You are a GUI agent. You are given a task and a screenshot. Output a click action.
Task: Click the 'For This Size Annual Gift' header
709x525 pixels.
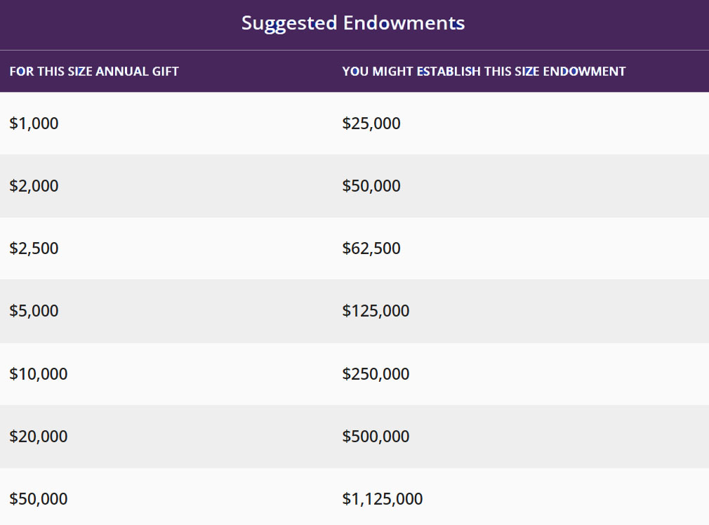pyautogui.click(x=94, y=72)
